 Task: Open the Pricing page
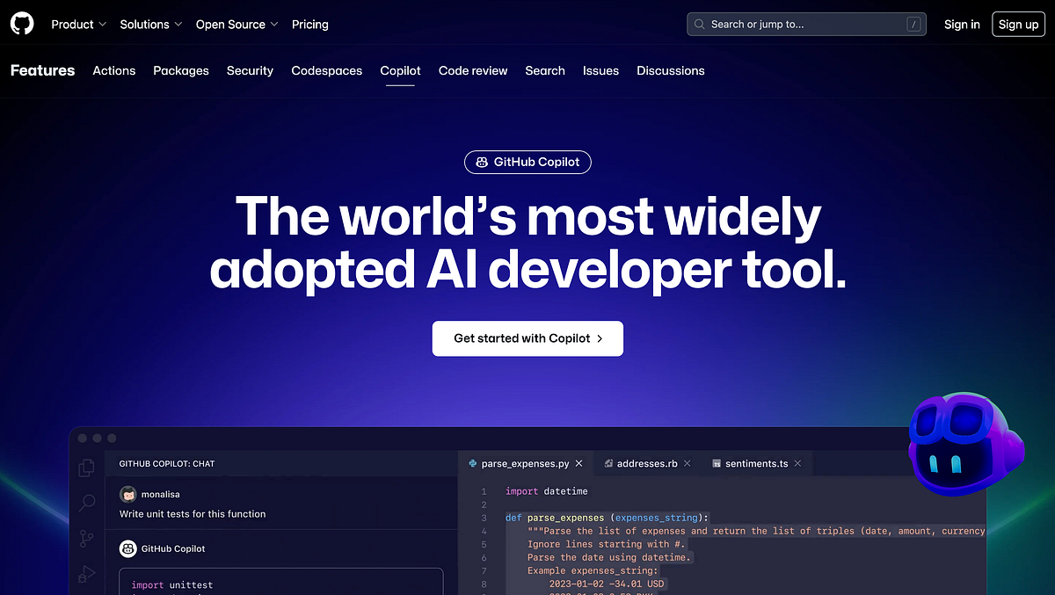[309, 25]
